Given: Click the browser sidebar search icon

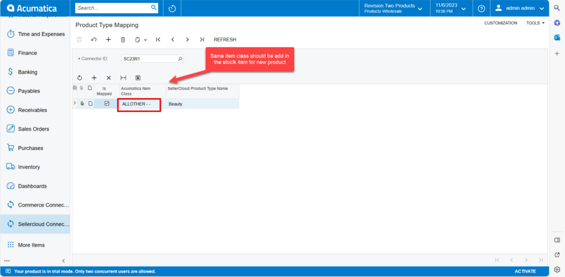Looking at the screenshot, I should [x=557, y=8].
